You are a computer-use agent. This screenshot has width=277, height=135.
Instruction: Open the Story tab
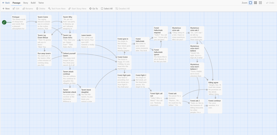click(25, 3)
